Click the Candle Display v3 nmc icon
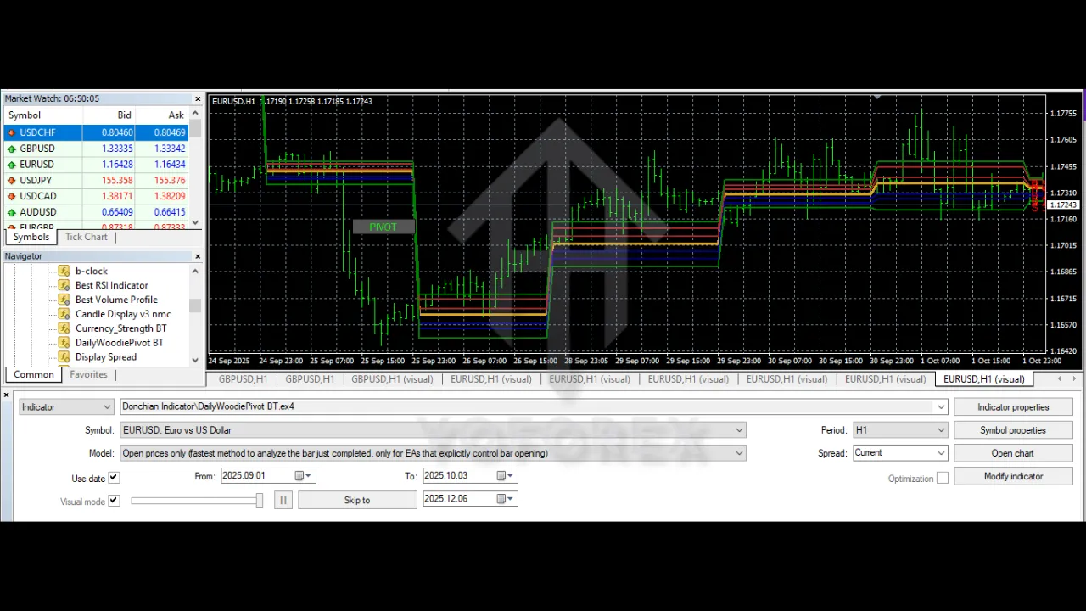 (64, 314)
